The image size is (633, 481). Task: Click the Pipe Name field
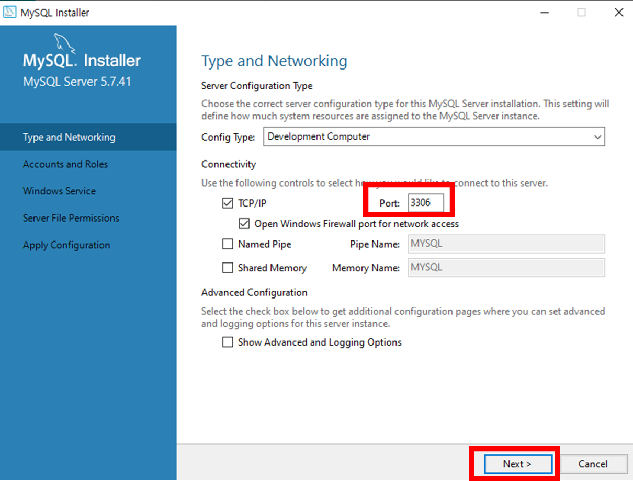point(506,244)
